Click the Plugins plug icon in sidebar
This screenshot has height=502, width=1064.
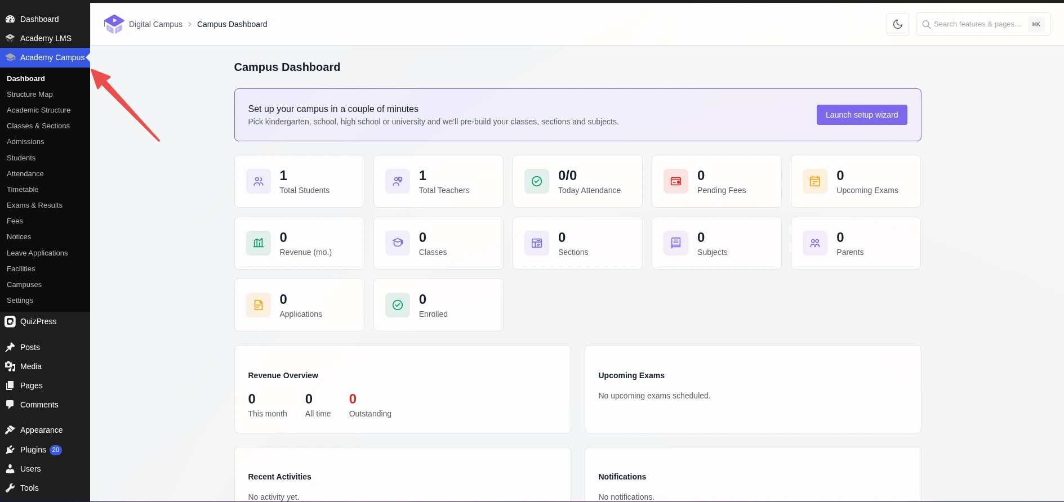pyautogui.click(x=10, y=450)
